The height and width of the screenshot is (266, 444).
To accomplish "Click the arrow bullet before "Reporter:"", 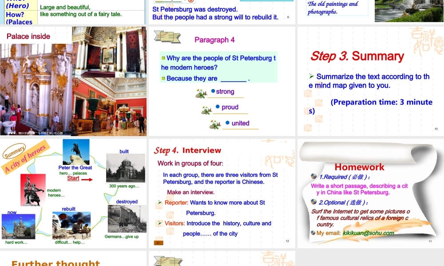I will (160, 203).
